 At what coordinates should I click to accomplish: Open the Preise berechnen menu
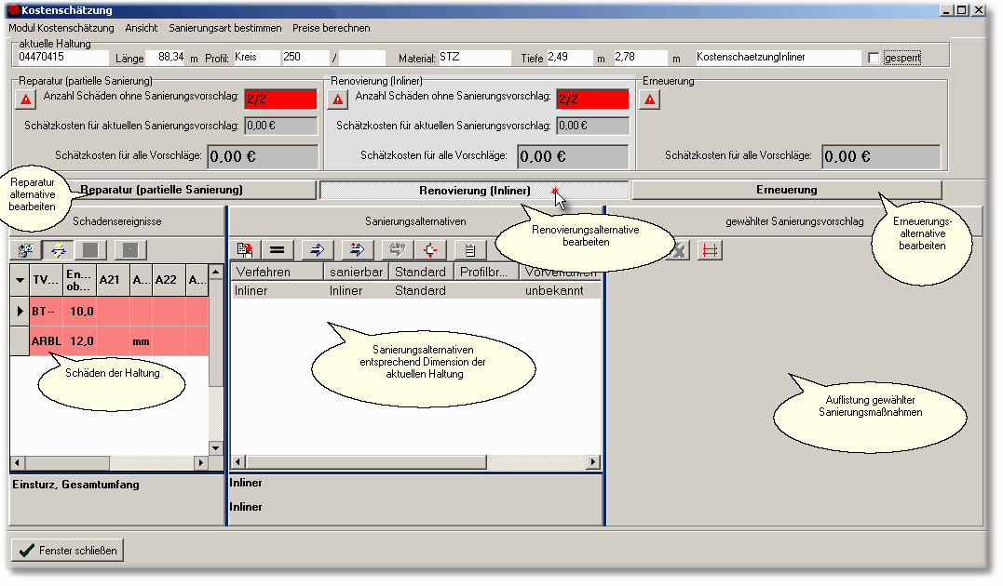331,28
